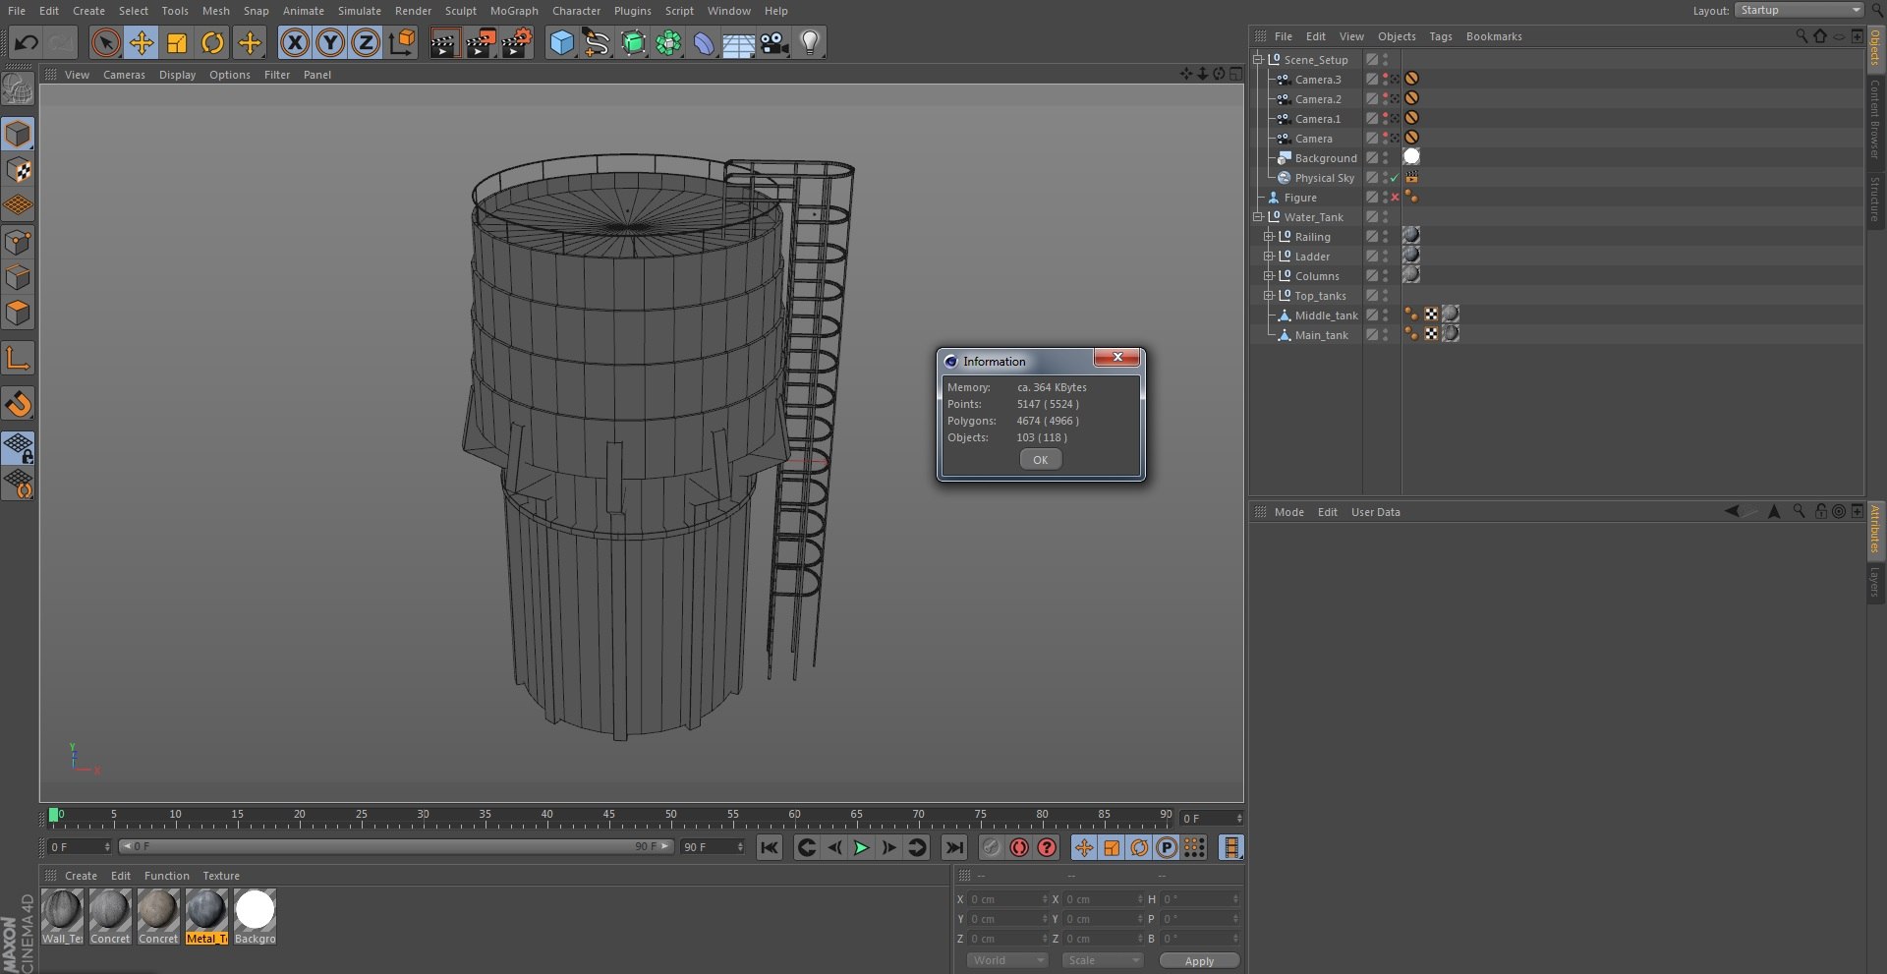
Task: Expand the Columns group
Action: coord(1269,276)
